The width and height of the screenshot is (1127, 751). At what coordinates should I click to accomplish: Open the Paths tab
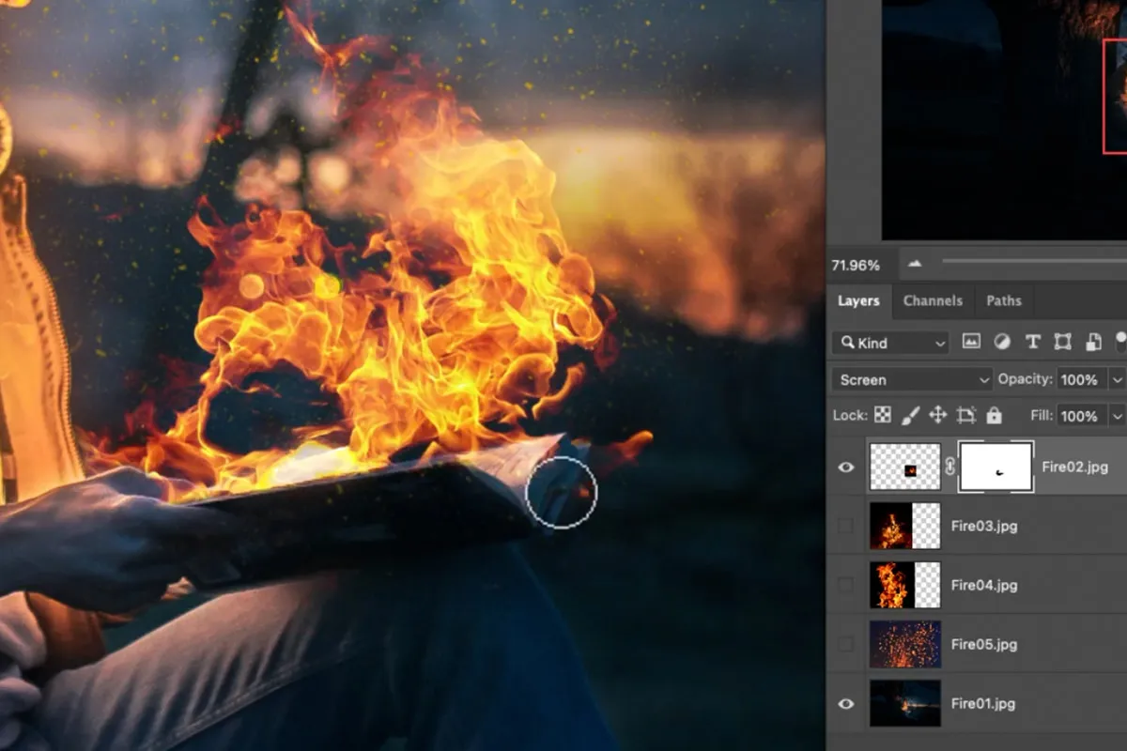[x=1003, y=301]
